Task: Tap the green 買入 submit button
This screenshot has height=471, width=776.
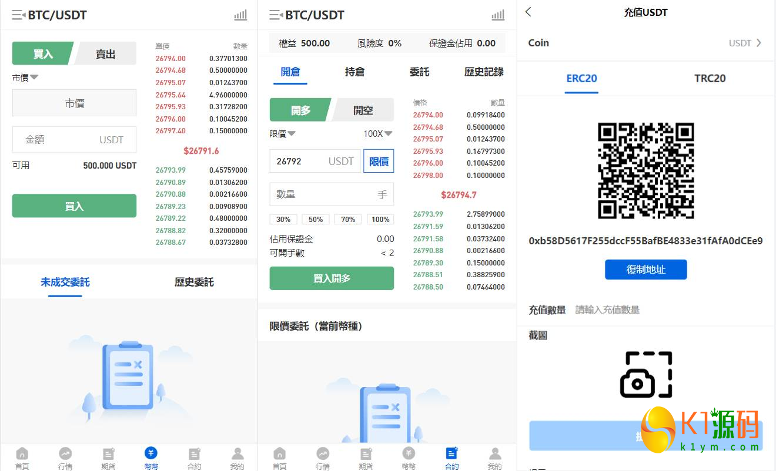Action: point(74,206)
